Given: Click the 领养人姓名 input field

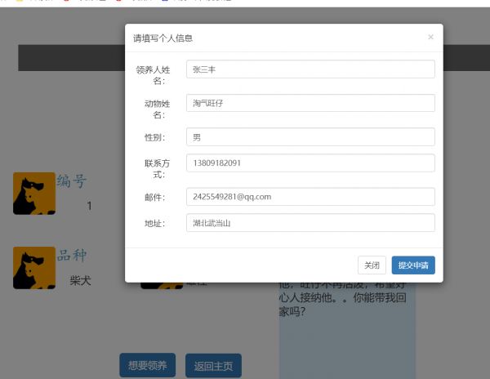Looking at the screenshot, I should pyautogui.click(x=310, y=69).
